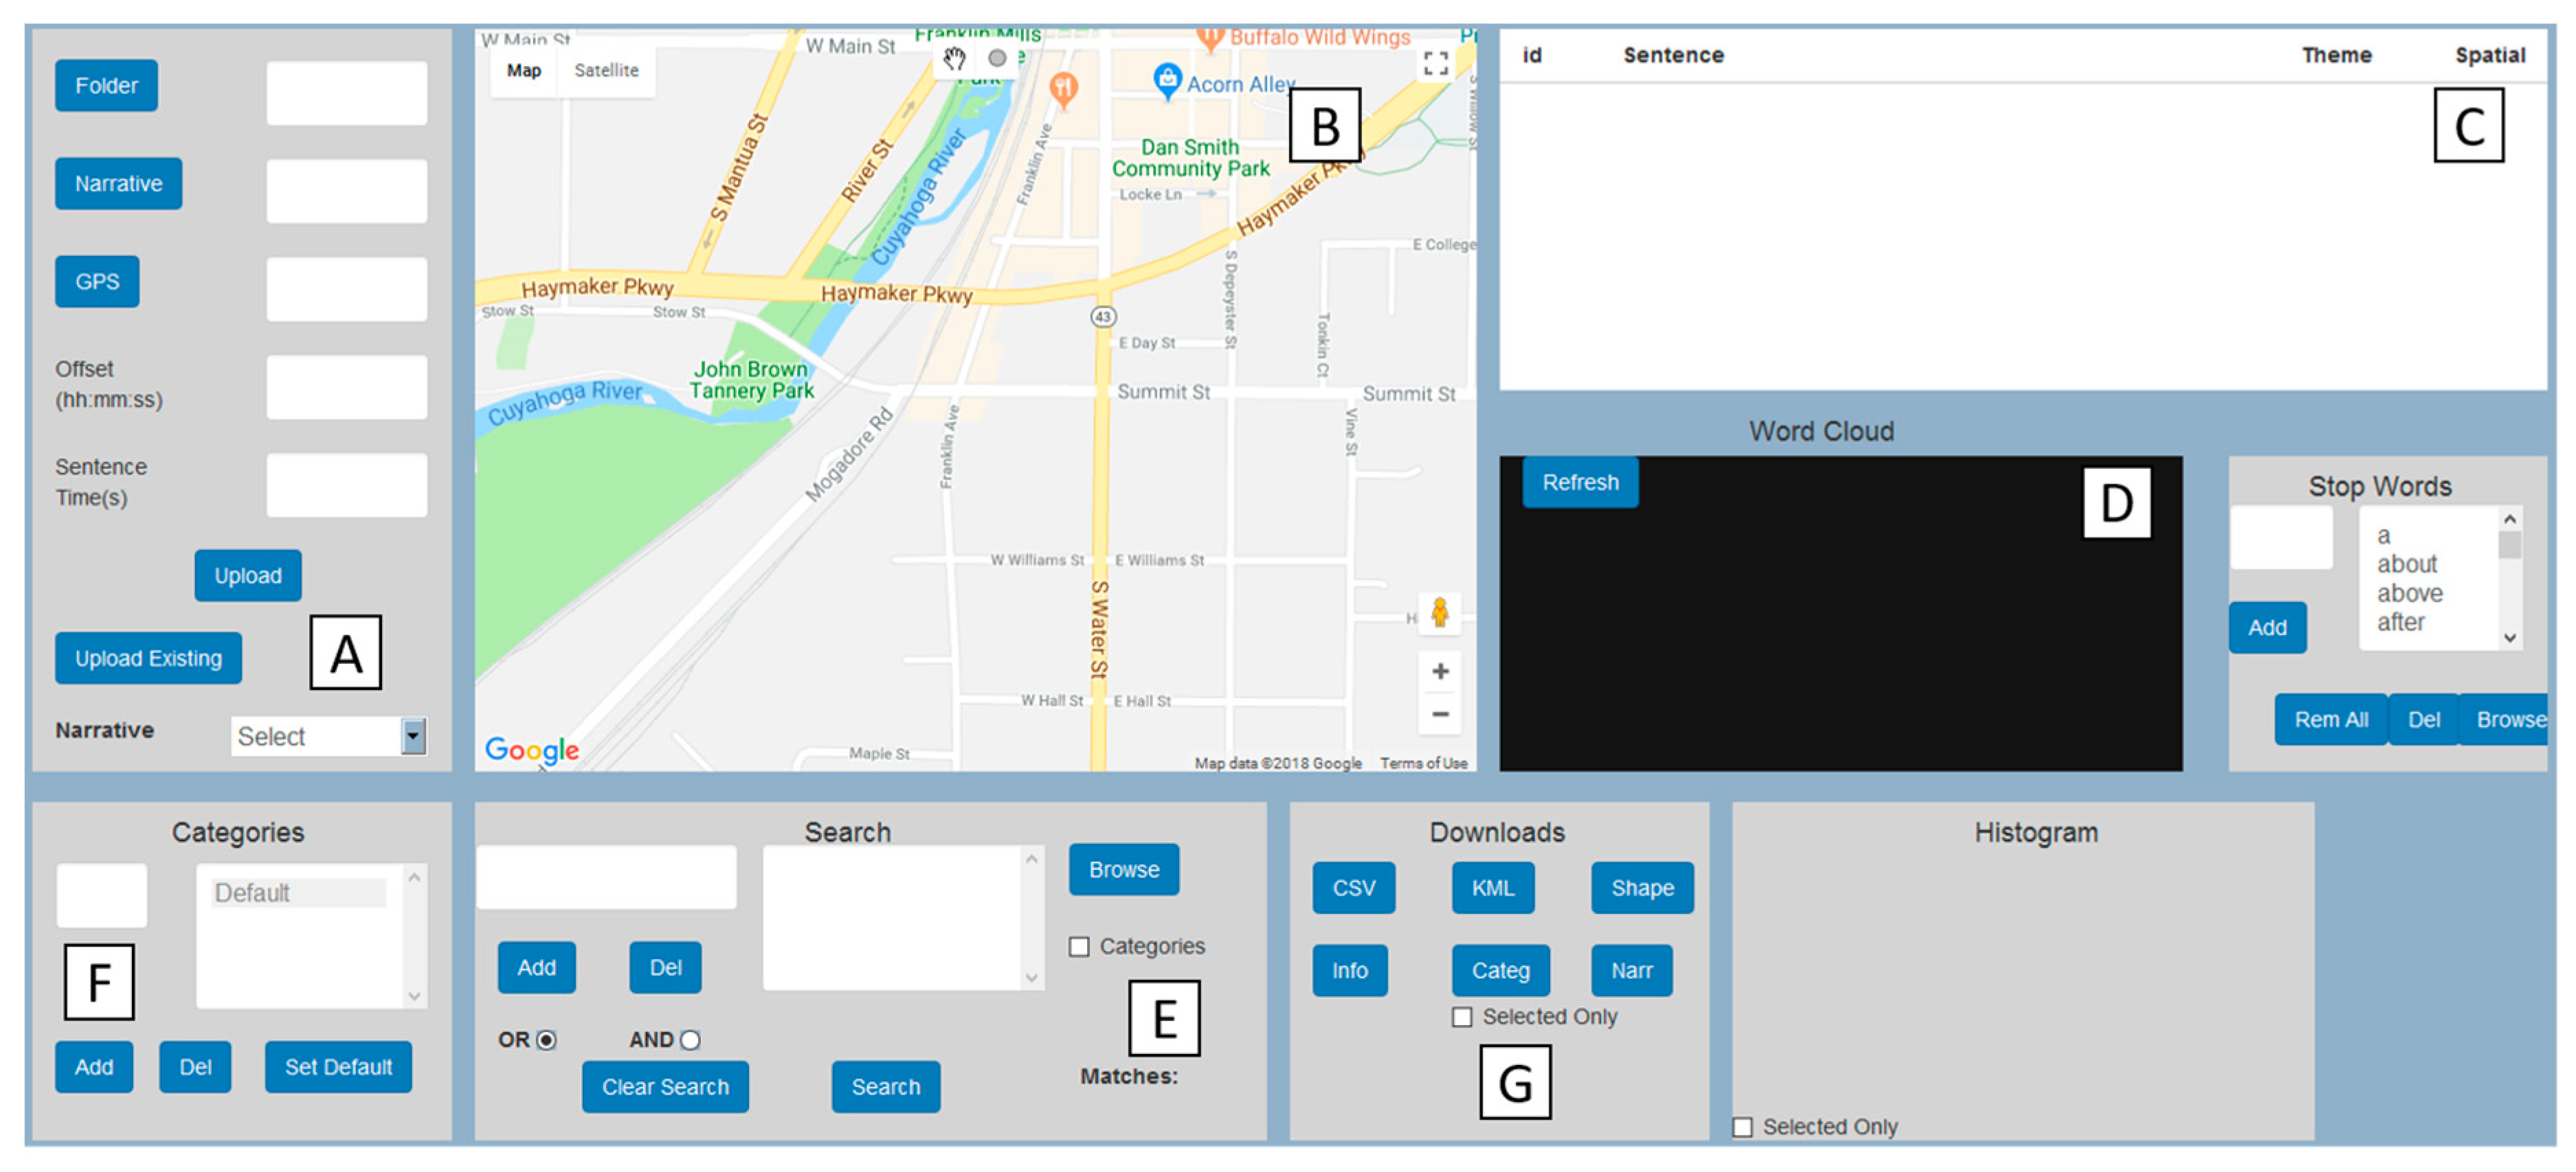Image resolution: width=2576 pixels, height=1172 pixels.
Task: Switch map to Satellite view
Action: point(606,71)
